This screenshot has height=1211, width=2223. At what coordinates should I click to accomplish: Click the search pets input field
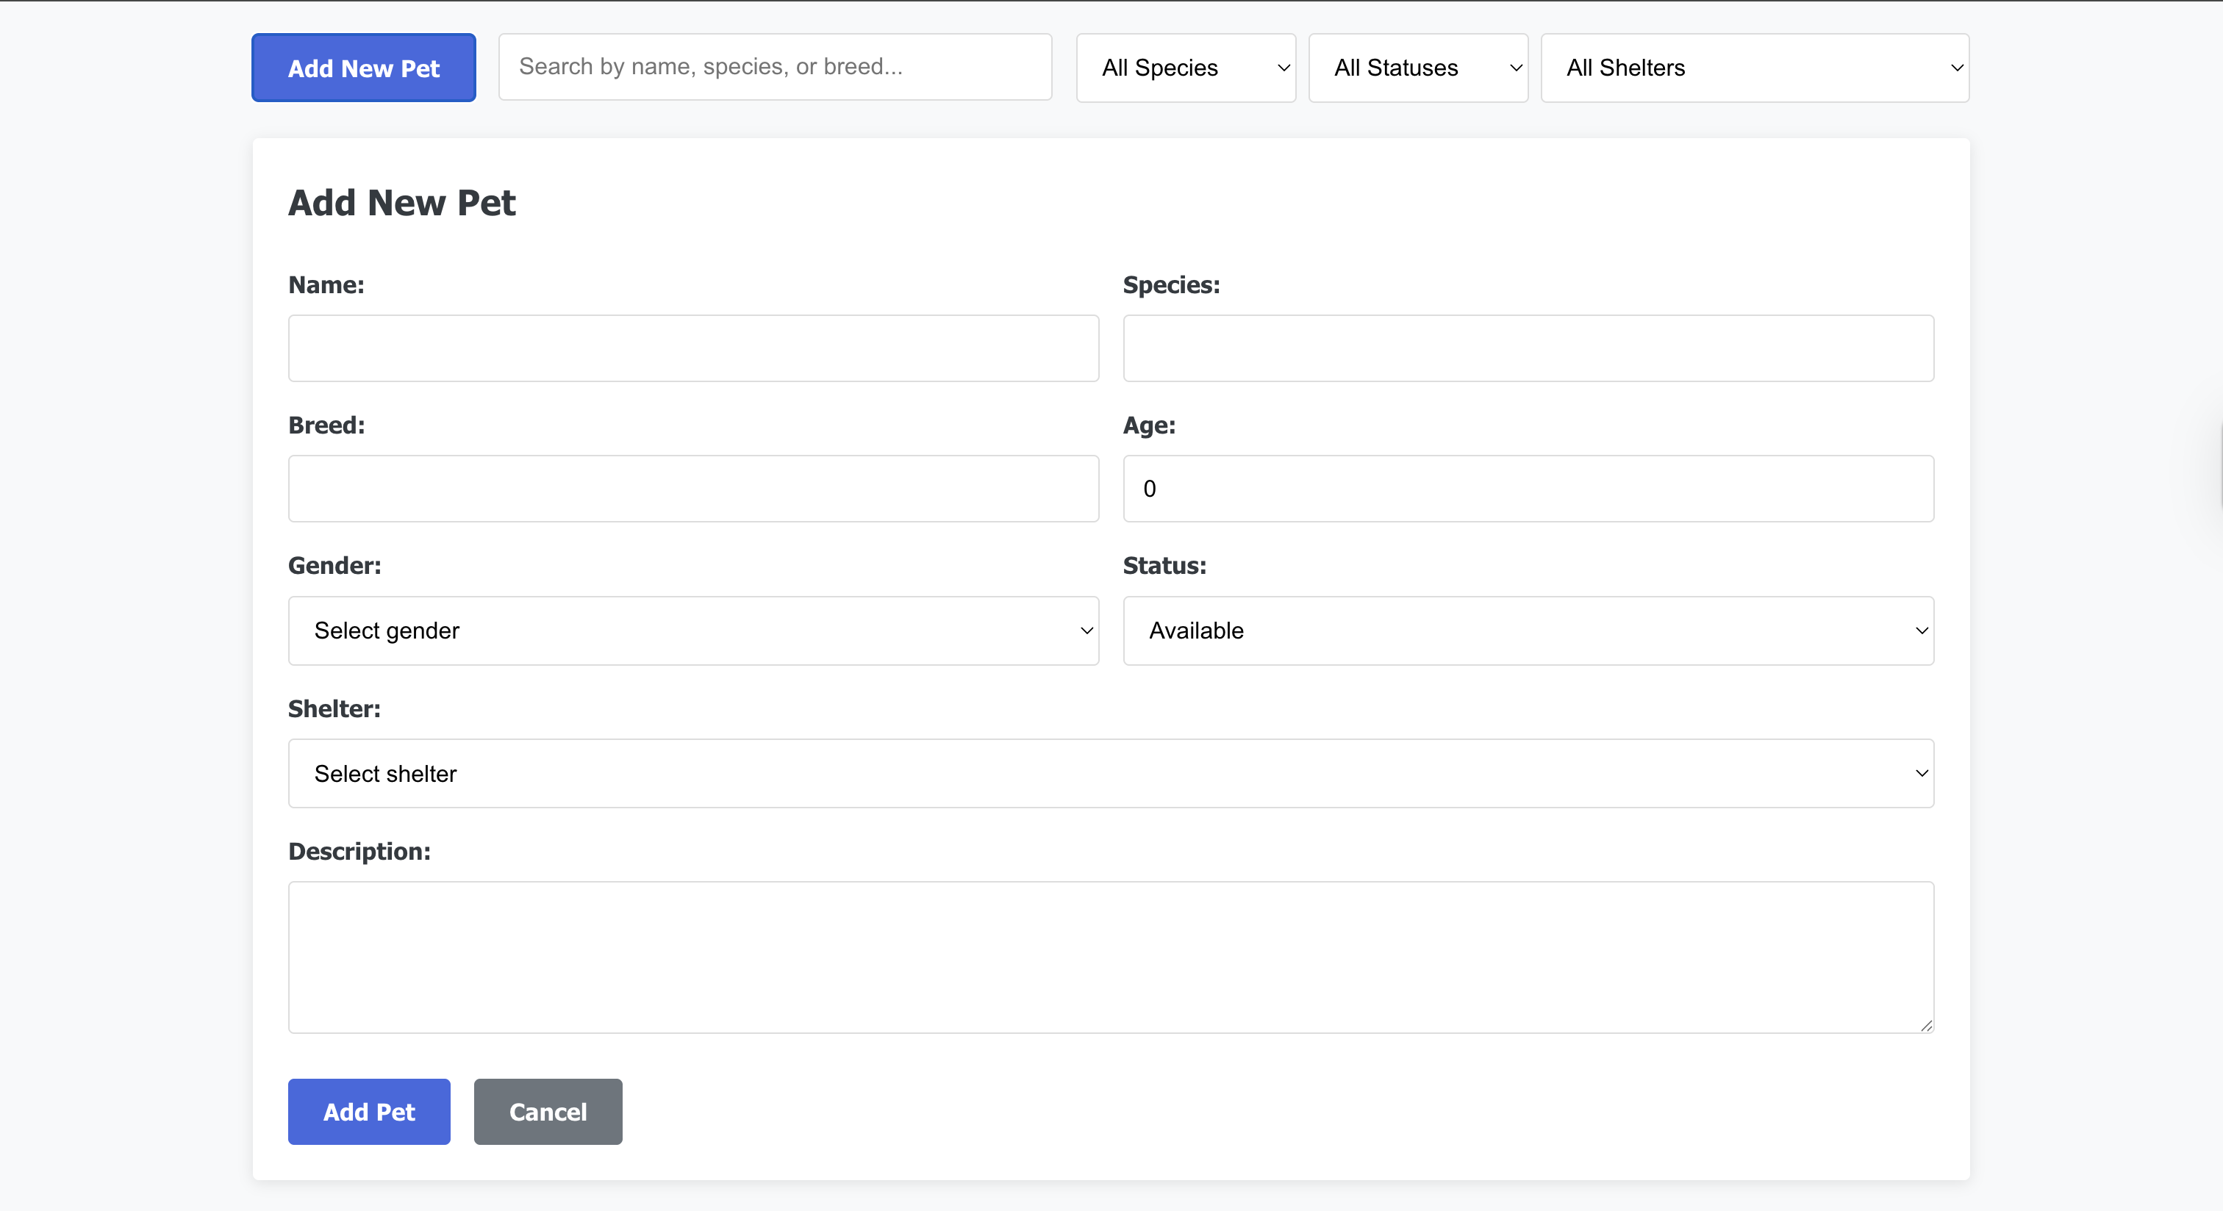[x=775, y=66]
